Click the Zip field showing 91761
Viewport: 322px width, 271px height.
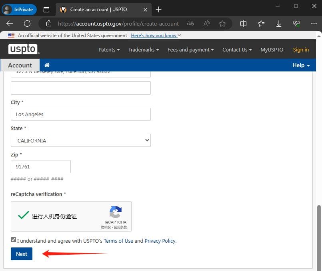[x=41, y=166]
